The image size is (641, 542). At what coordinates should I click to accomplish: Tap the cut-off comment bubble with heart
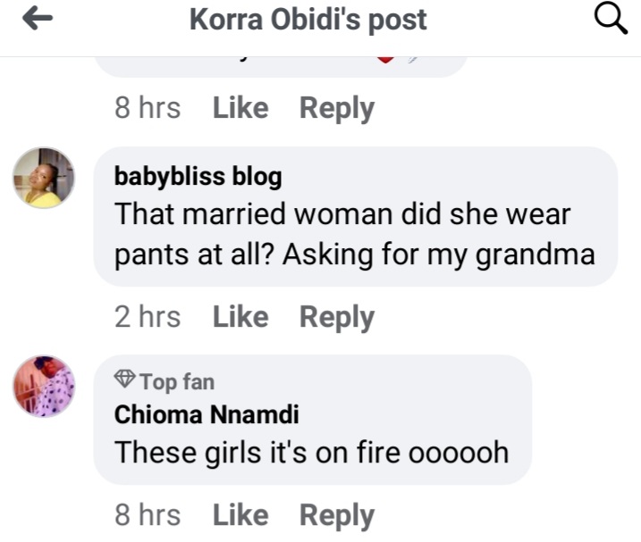[279, 65]
